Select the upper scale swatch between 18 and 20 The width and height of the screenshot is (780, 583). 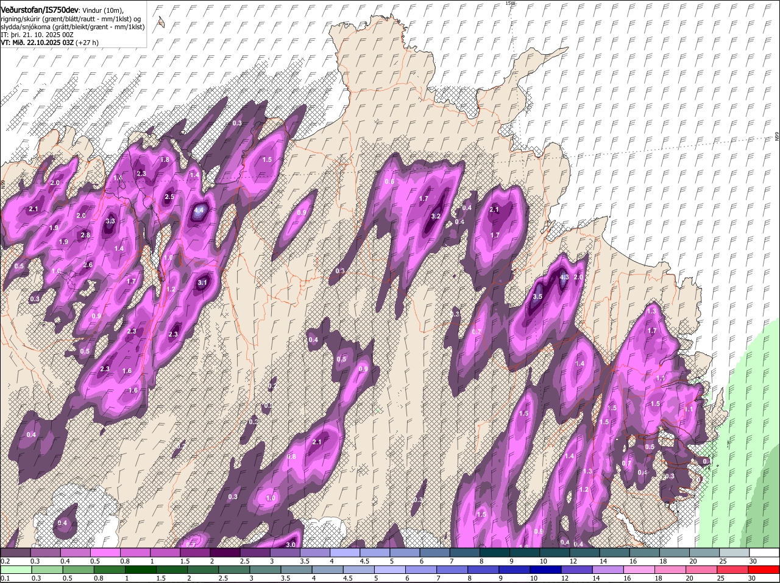click(674, 553)
